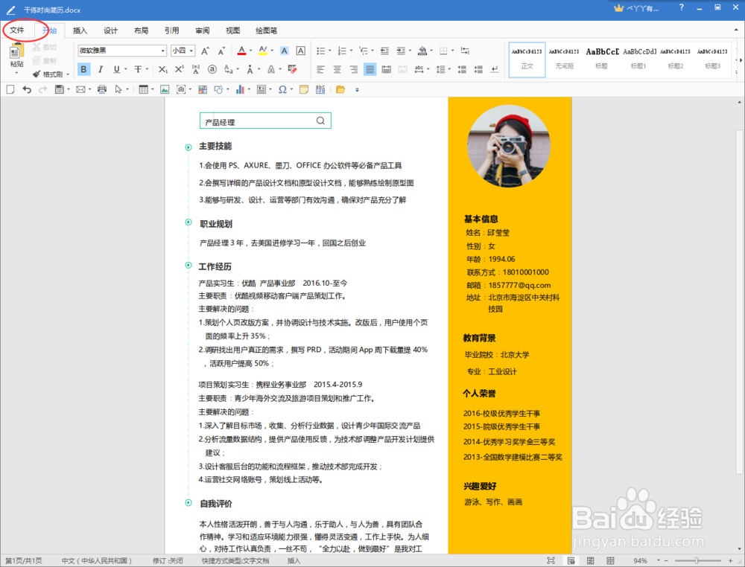Apply the red font color swatch
This screenshot has height=567, width=745.
[x=241, y=51]
